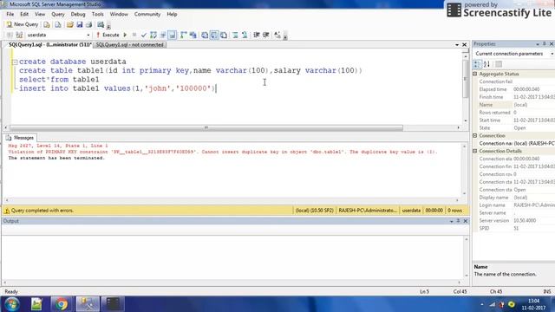Click the editor horizontal scrollbar

point(206,127)
